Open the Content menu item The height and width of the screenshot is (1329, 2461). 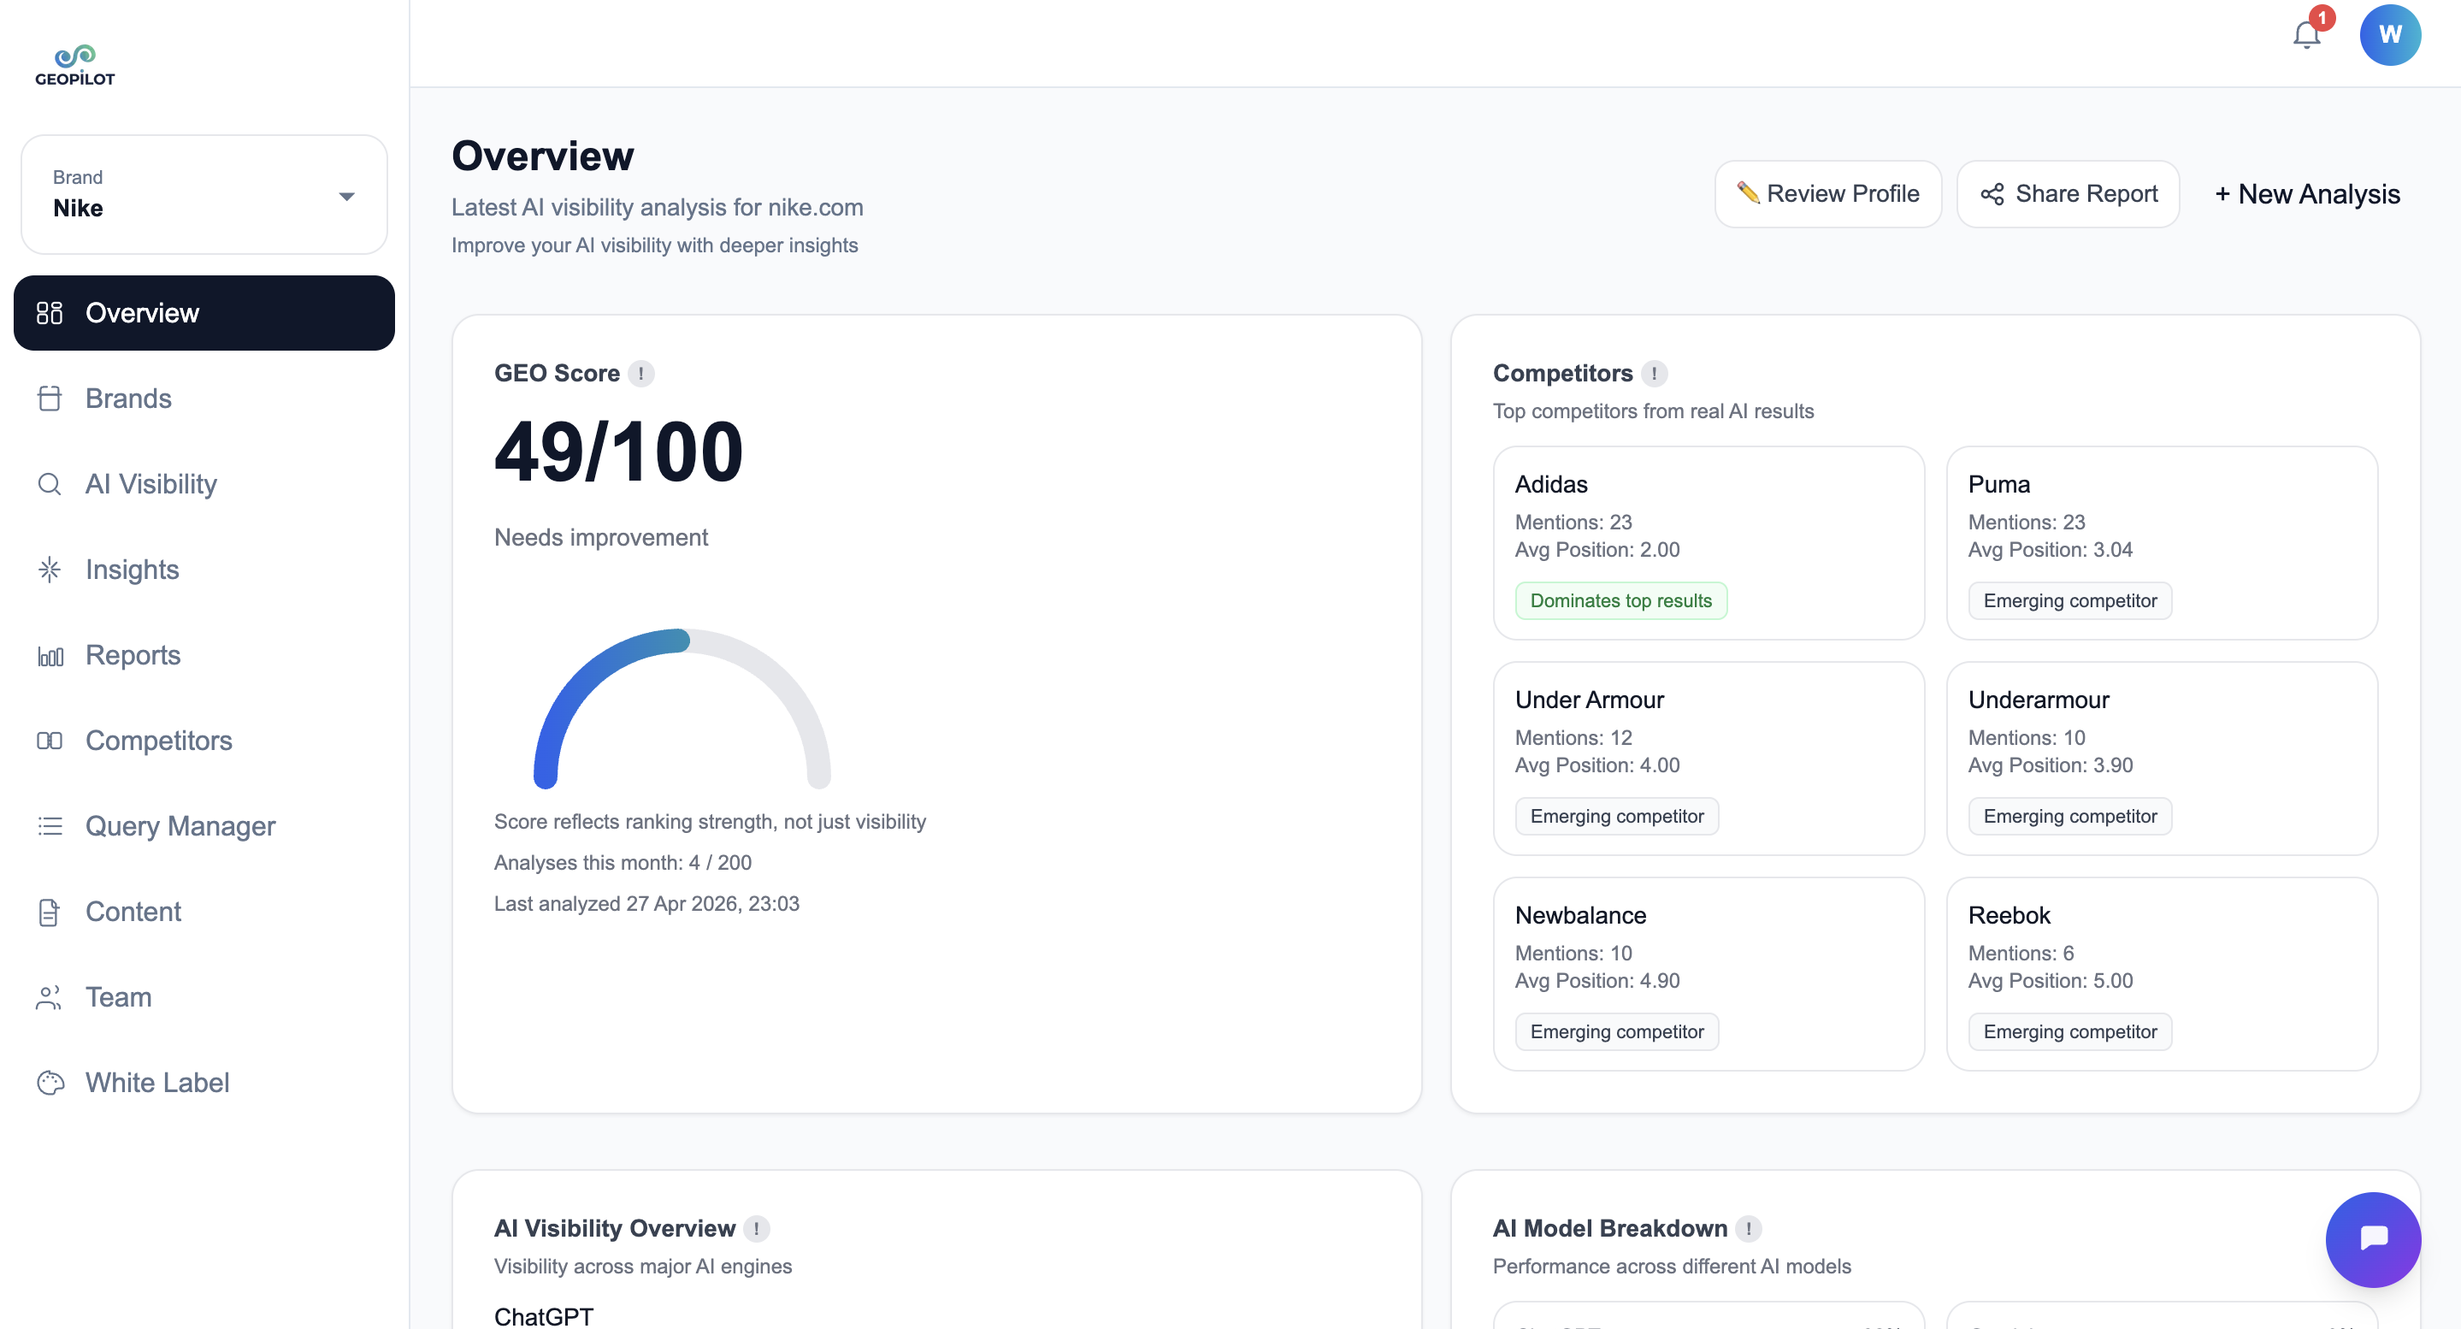tap(204, 912)
